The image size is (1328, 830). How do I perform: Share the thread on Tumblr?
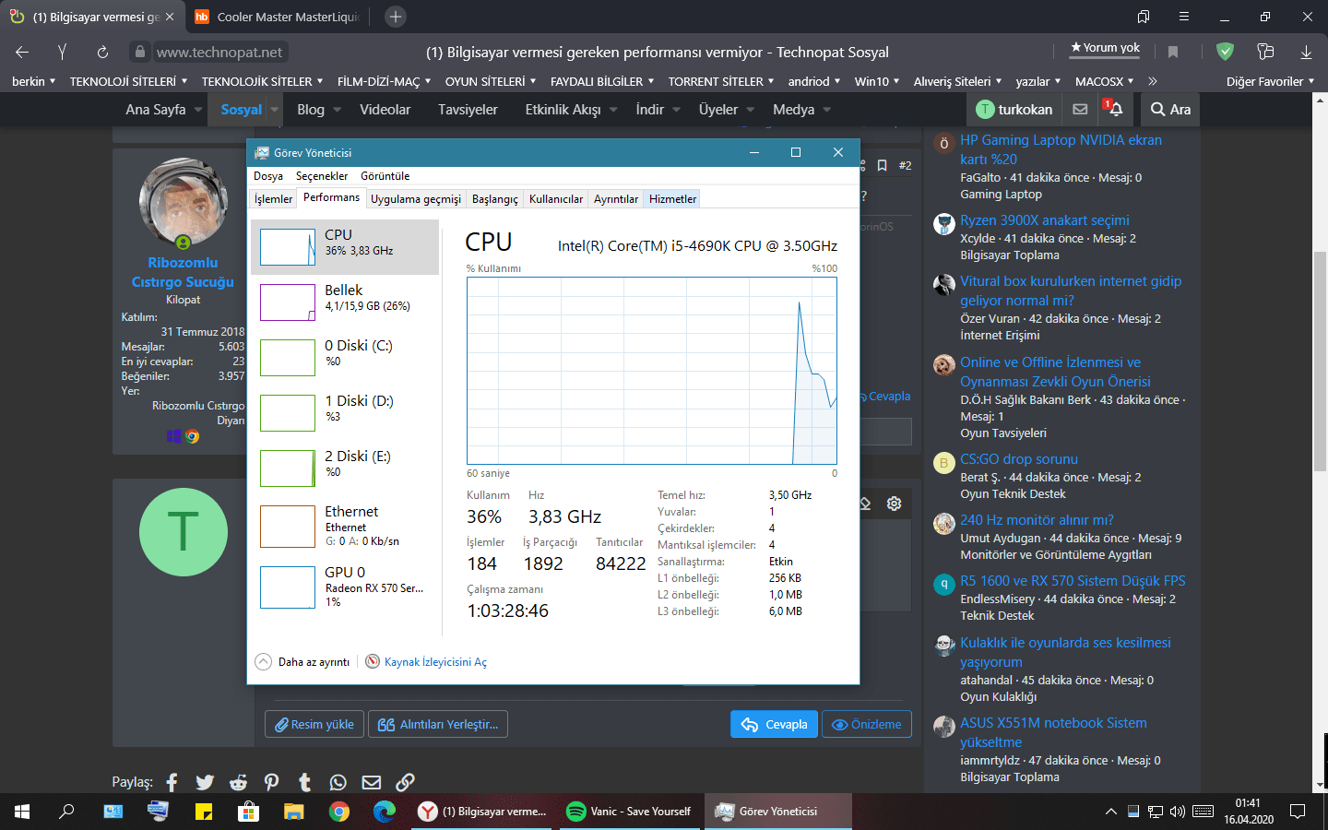pyautogui.click(x=304, y=782)
